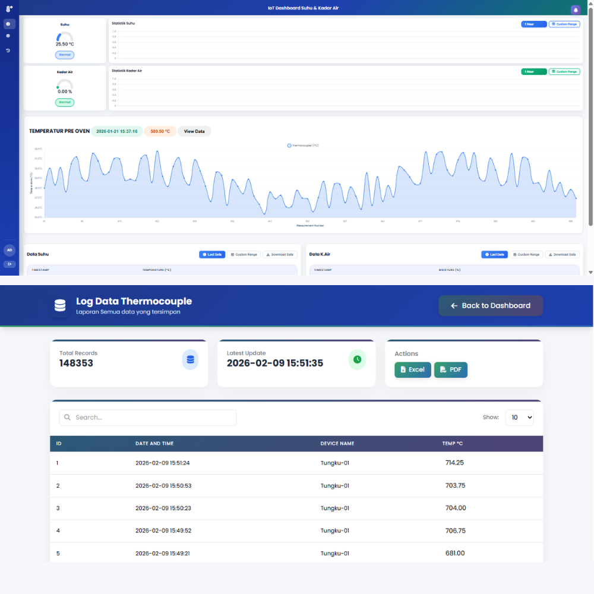594x594 pixels.
Task: Select 1 Hour for Statistik Kadar Air
Action: tap(533, 71)
